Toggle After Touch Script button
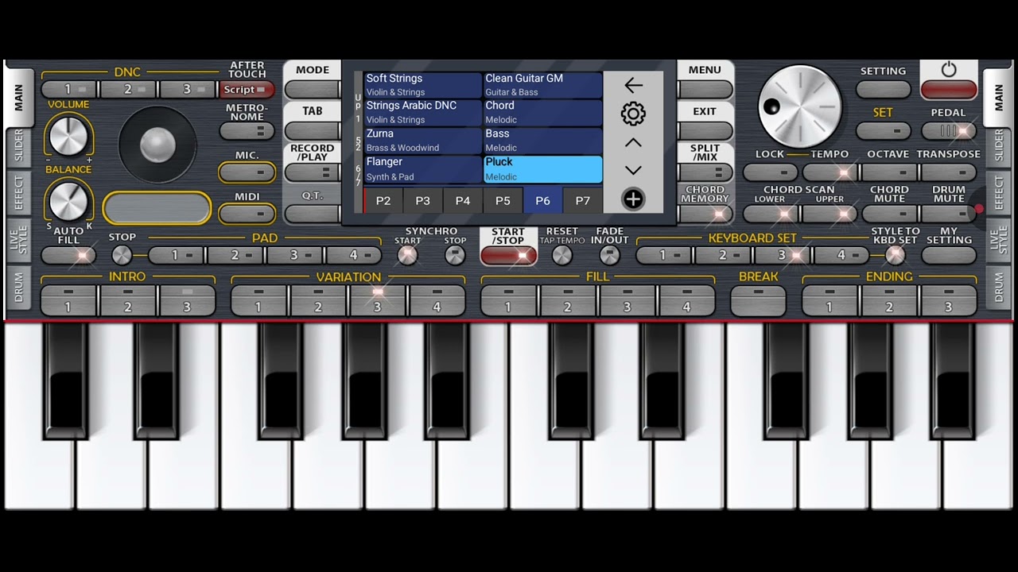This screenshot has height=572, width=1018. point(247,90)
